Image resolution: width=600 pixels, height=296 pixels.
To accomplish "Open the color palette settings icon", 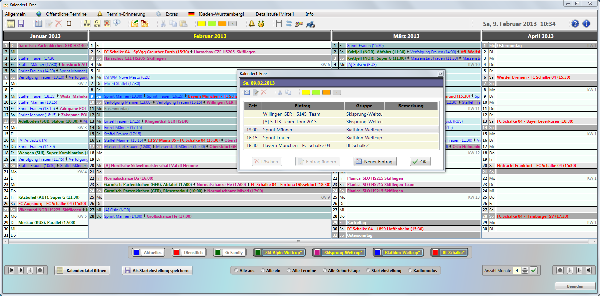I will point(299,24).
